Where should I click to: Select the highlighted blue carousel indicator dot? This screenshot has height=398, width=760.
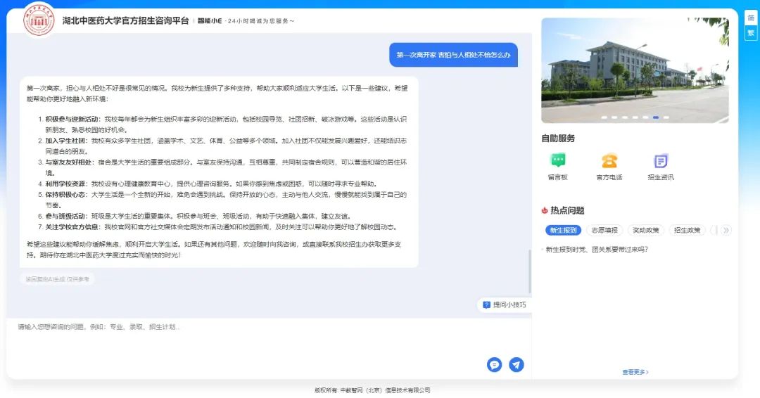656,117
